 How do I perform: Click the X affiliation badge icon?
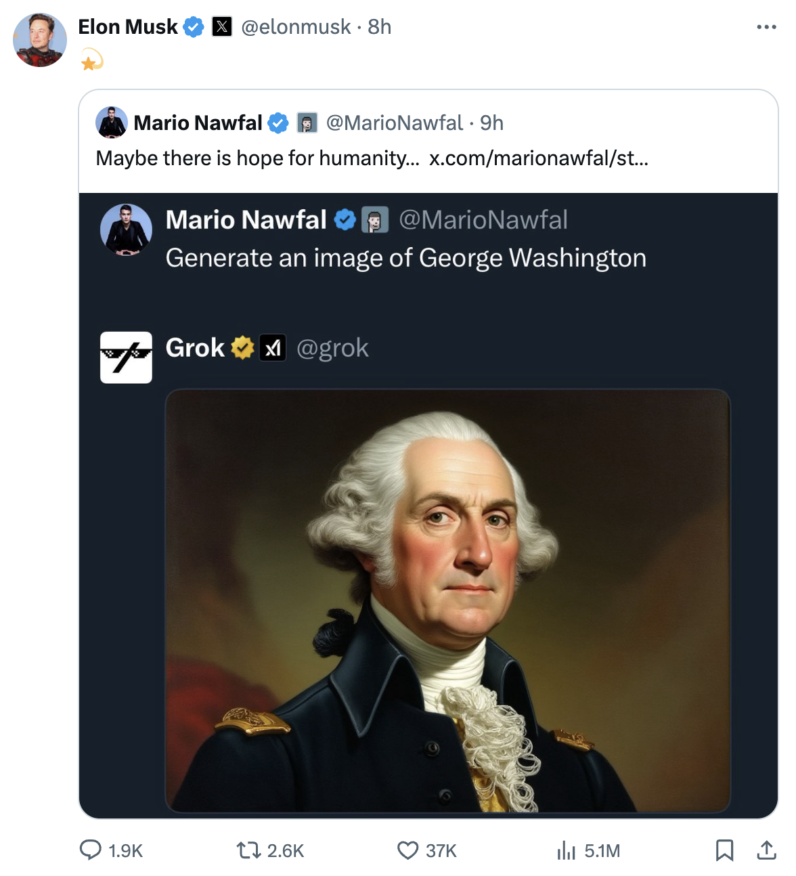click(222, 27)
